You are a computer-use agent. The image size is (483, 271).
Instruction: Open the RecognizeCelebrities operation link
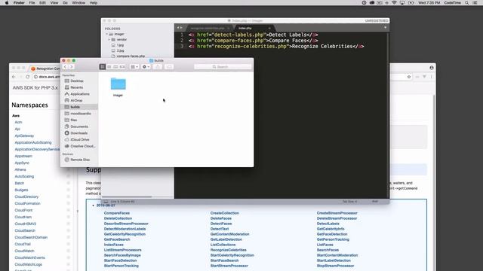[228, 250]
